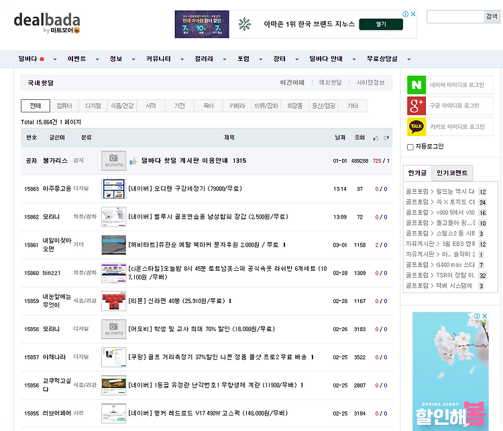Click the search input field
The width and height of the screenshot is (503, 431).
point(455,16)
